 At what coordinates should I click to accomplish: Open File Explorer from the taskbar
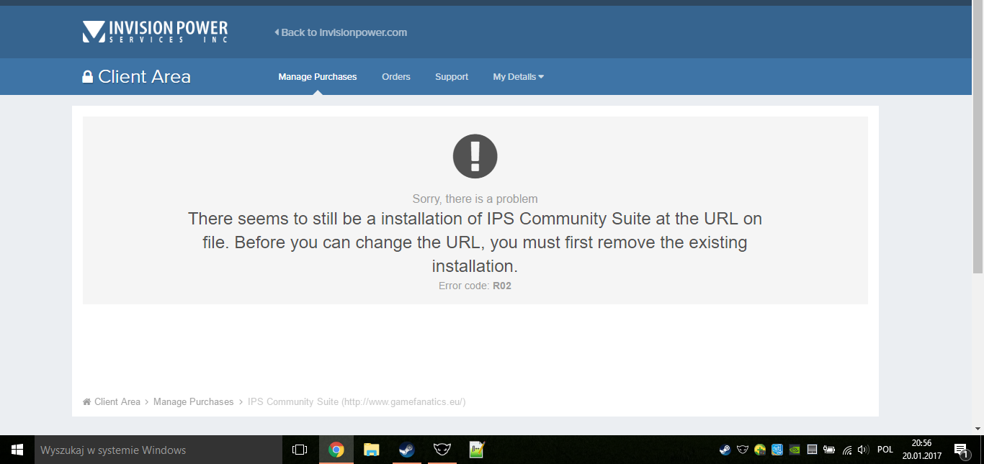pyautogui.click(x=371, y=450)
